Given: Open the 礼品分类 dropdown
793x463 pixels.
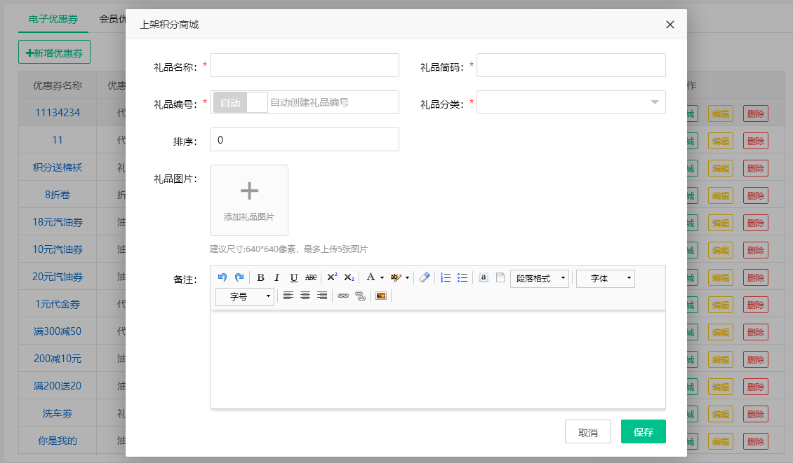Looking at the screenshot, I should [571, 102].
